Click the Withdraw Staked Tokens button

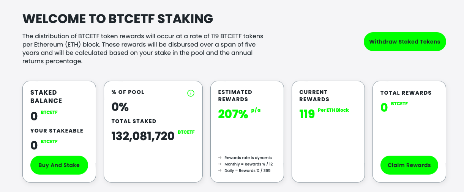coord(405,42)
